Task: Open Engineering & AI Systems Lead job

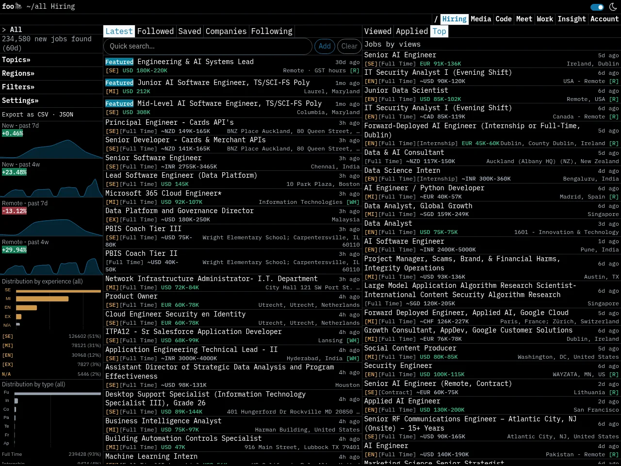Action: [232, 66]
